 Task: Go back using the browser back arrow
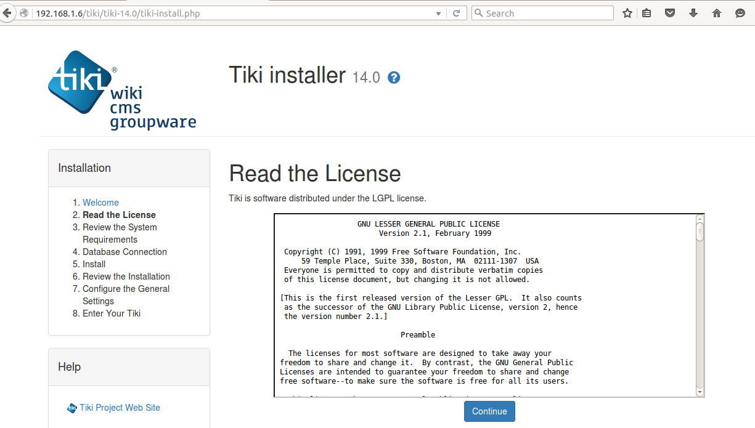pos(7,13)
